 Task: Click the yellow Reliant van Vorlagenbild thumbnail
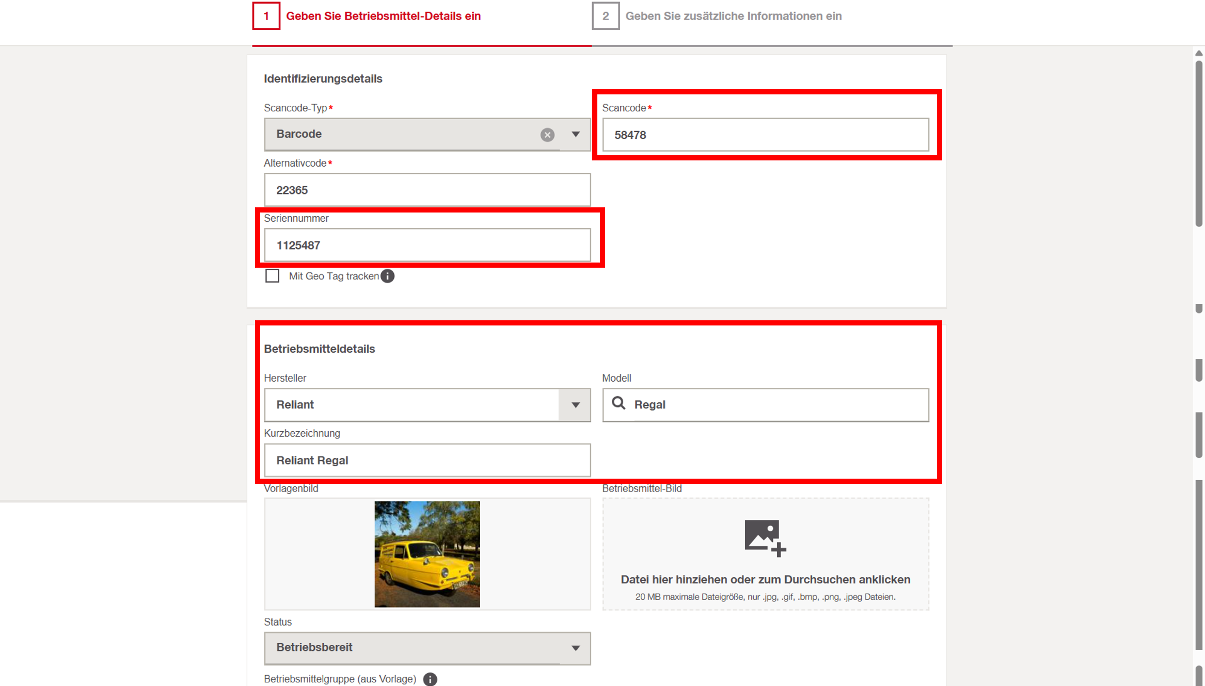pos(427,554)
